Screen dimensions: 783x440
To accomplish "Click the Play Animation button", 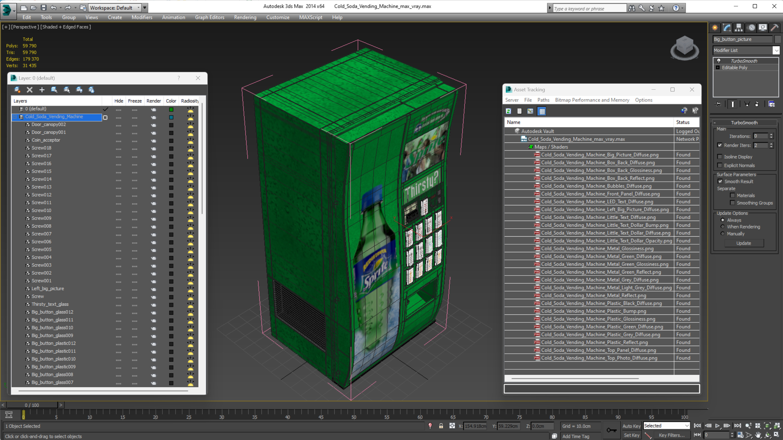I will click(717, 426).
